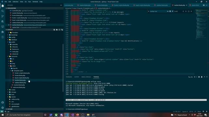Close the navbar.blade.php editor tab
Image resolution: width=209 pixels, height=117 pixels.
pos(186,5)
